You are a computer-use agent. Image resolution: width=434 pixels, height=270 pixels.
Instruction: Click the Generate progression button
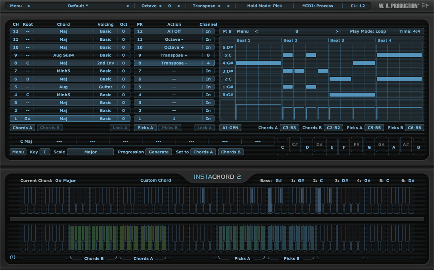click(158, 152)
